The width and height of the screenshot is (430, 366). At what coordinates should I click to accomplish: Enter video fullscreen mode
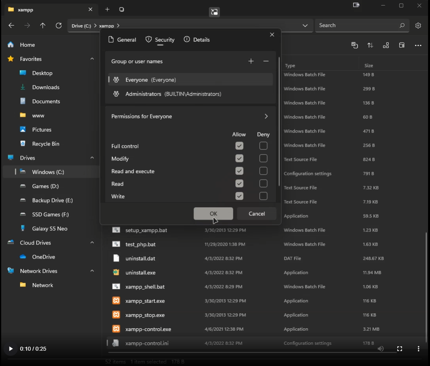pyautogui.click(x=400, y=348)
